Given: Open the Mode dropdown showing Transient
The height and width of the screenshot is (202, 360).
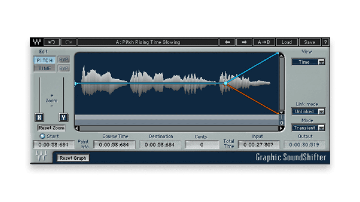Looking at the screenshot, I should (x=308, y=128).
